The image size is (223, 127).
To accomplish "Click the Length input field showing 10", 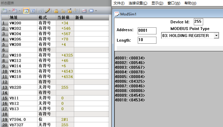I will point(147,40).
